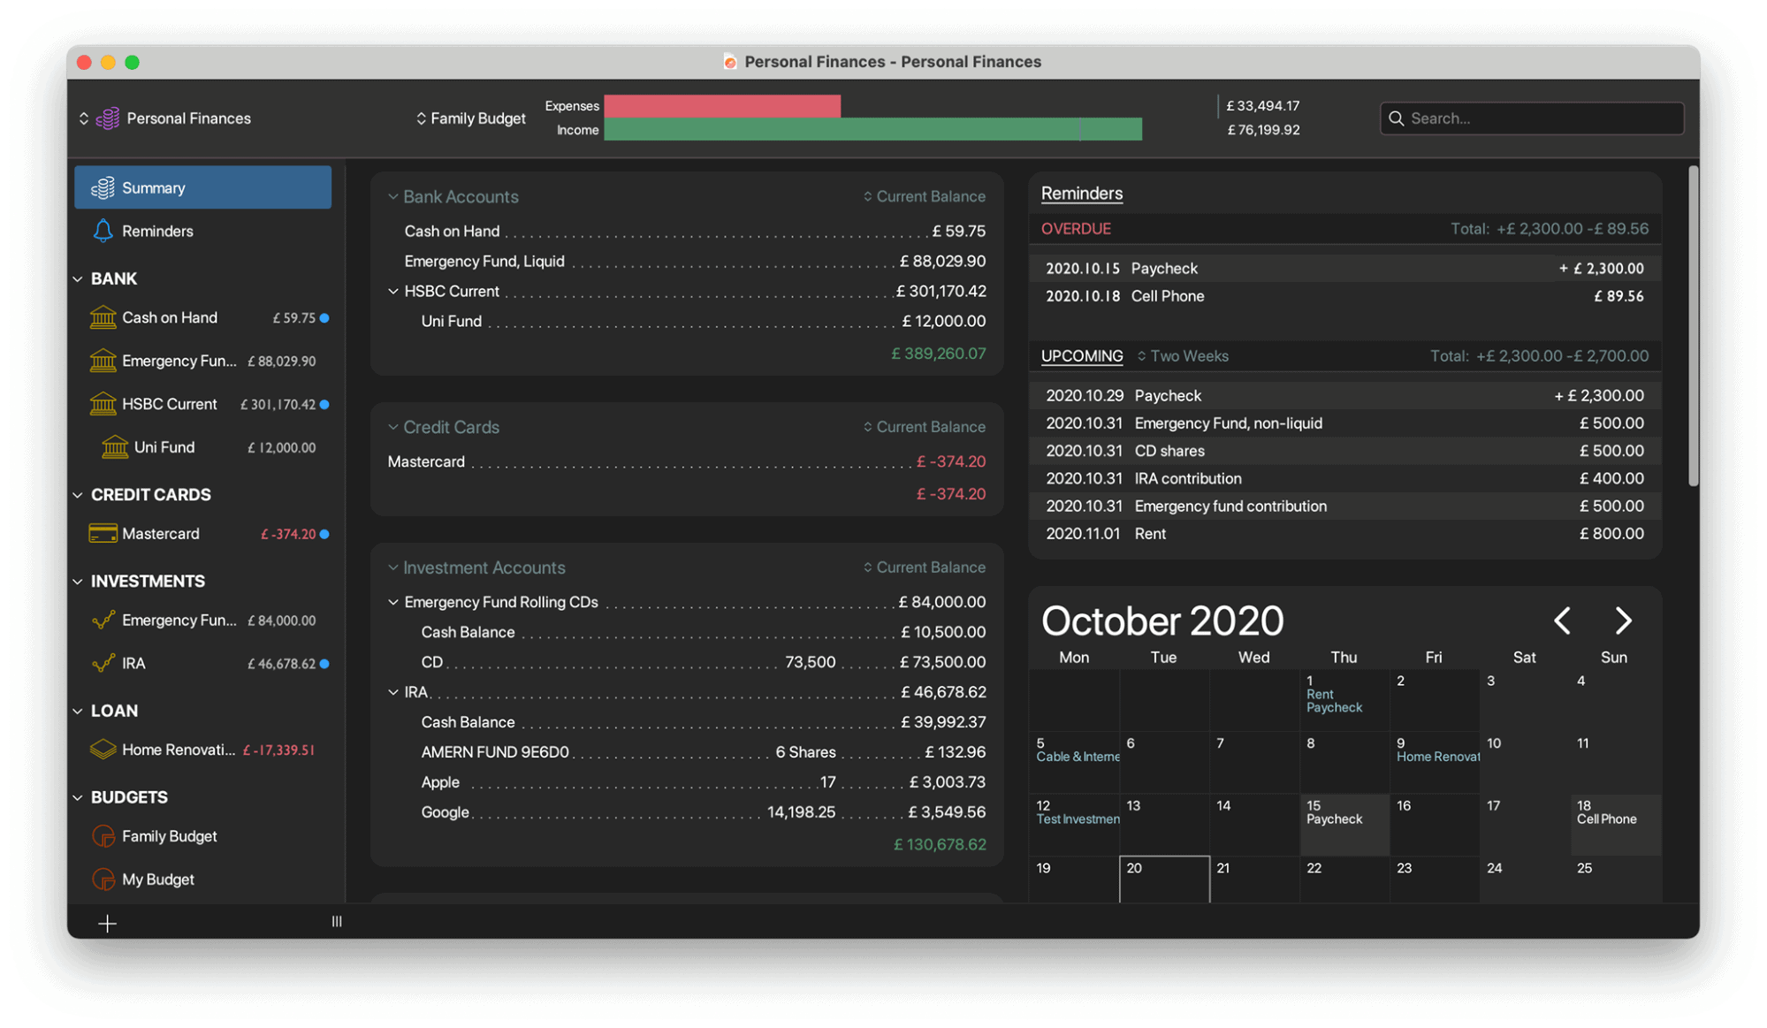Click Cable & Internet event on October 5

[x=1078, y=757]
